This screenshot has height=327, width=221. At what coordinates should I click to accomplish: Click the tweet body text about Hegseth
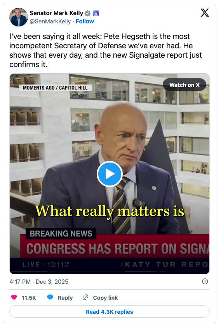(106, 50)
